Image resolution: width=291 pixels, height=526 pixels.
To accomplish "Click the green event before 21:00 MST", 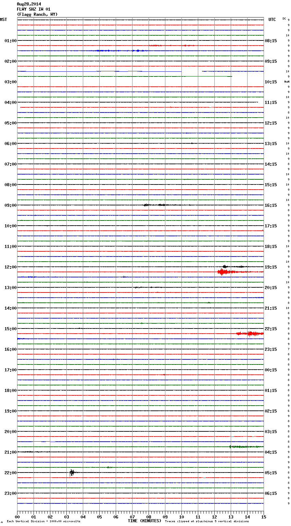I will click(x=246, y=446).
